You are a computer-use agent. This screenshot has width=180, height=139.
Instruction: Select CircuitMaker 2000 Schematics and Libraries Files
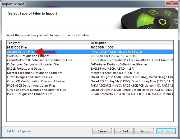click(90, 60)
